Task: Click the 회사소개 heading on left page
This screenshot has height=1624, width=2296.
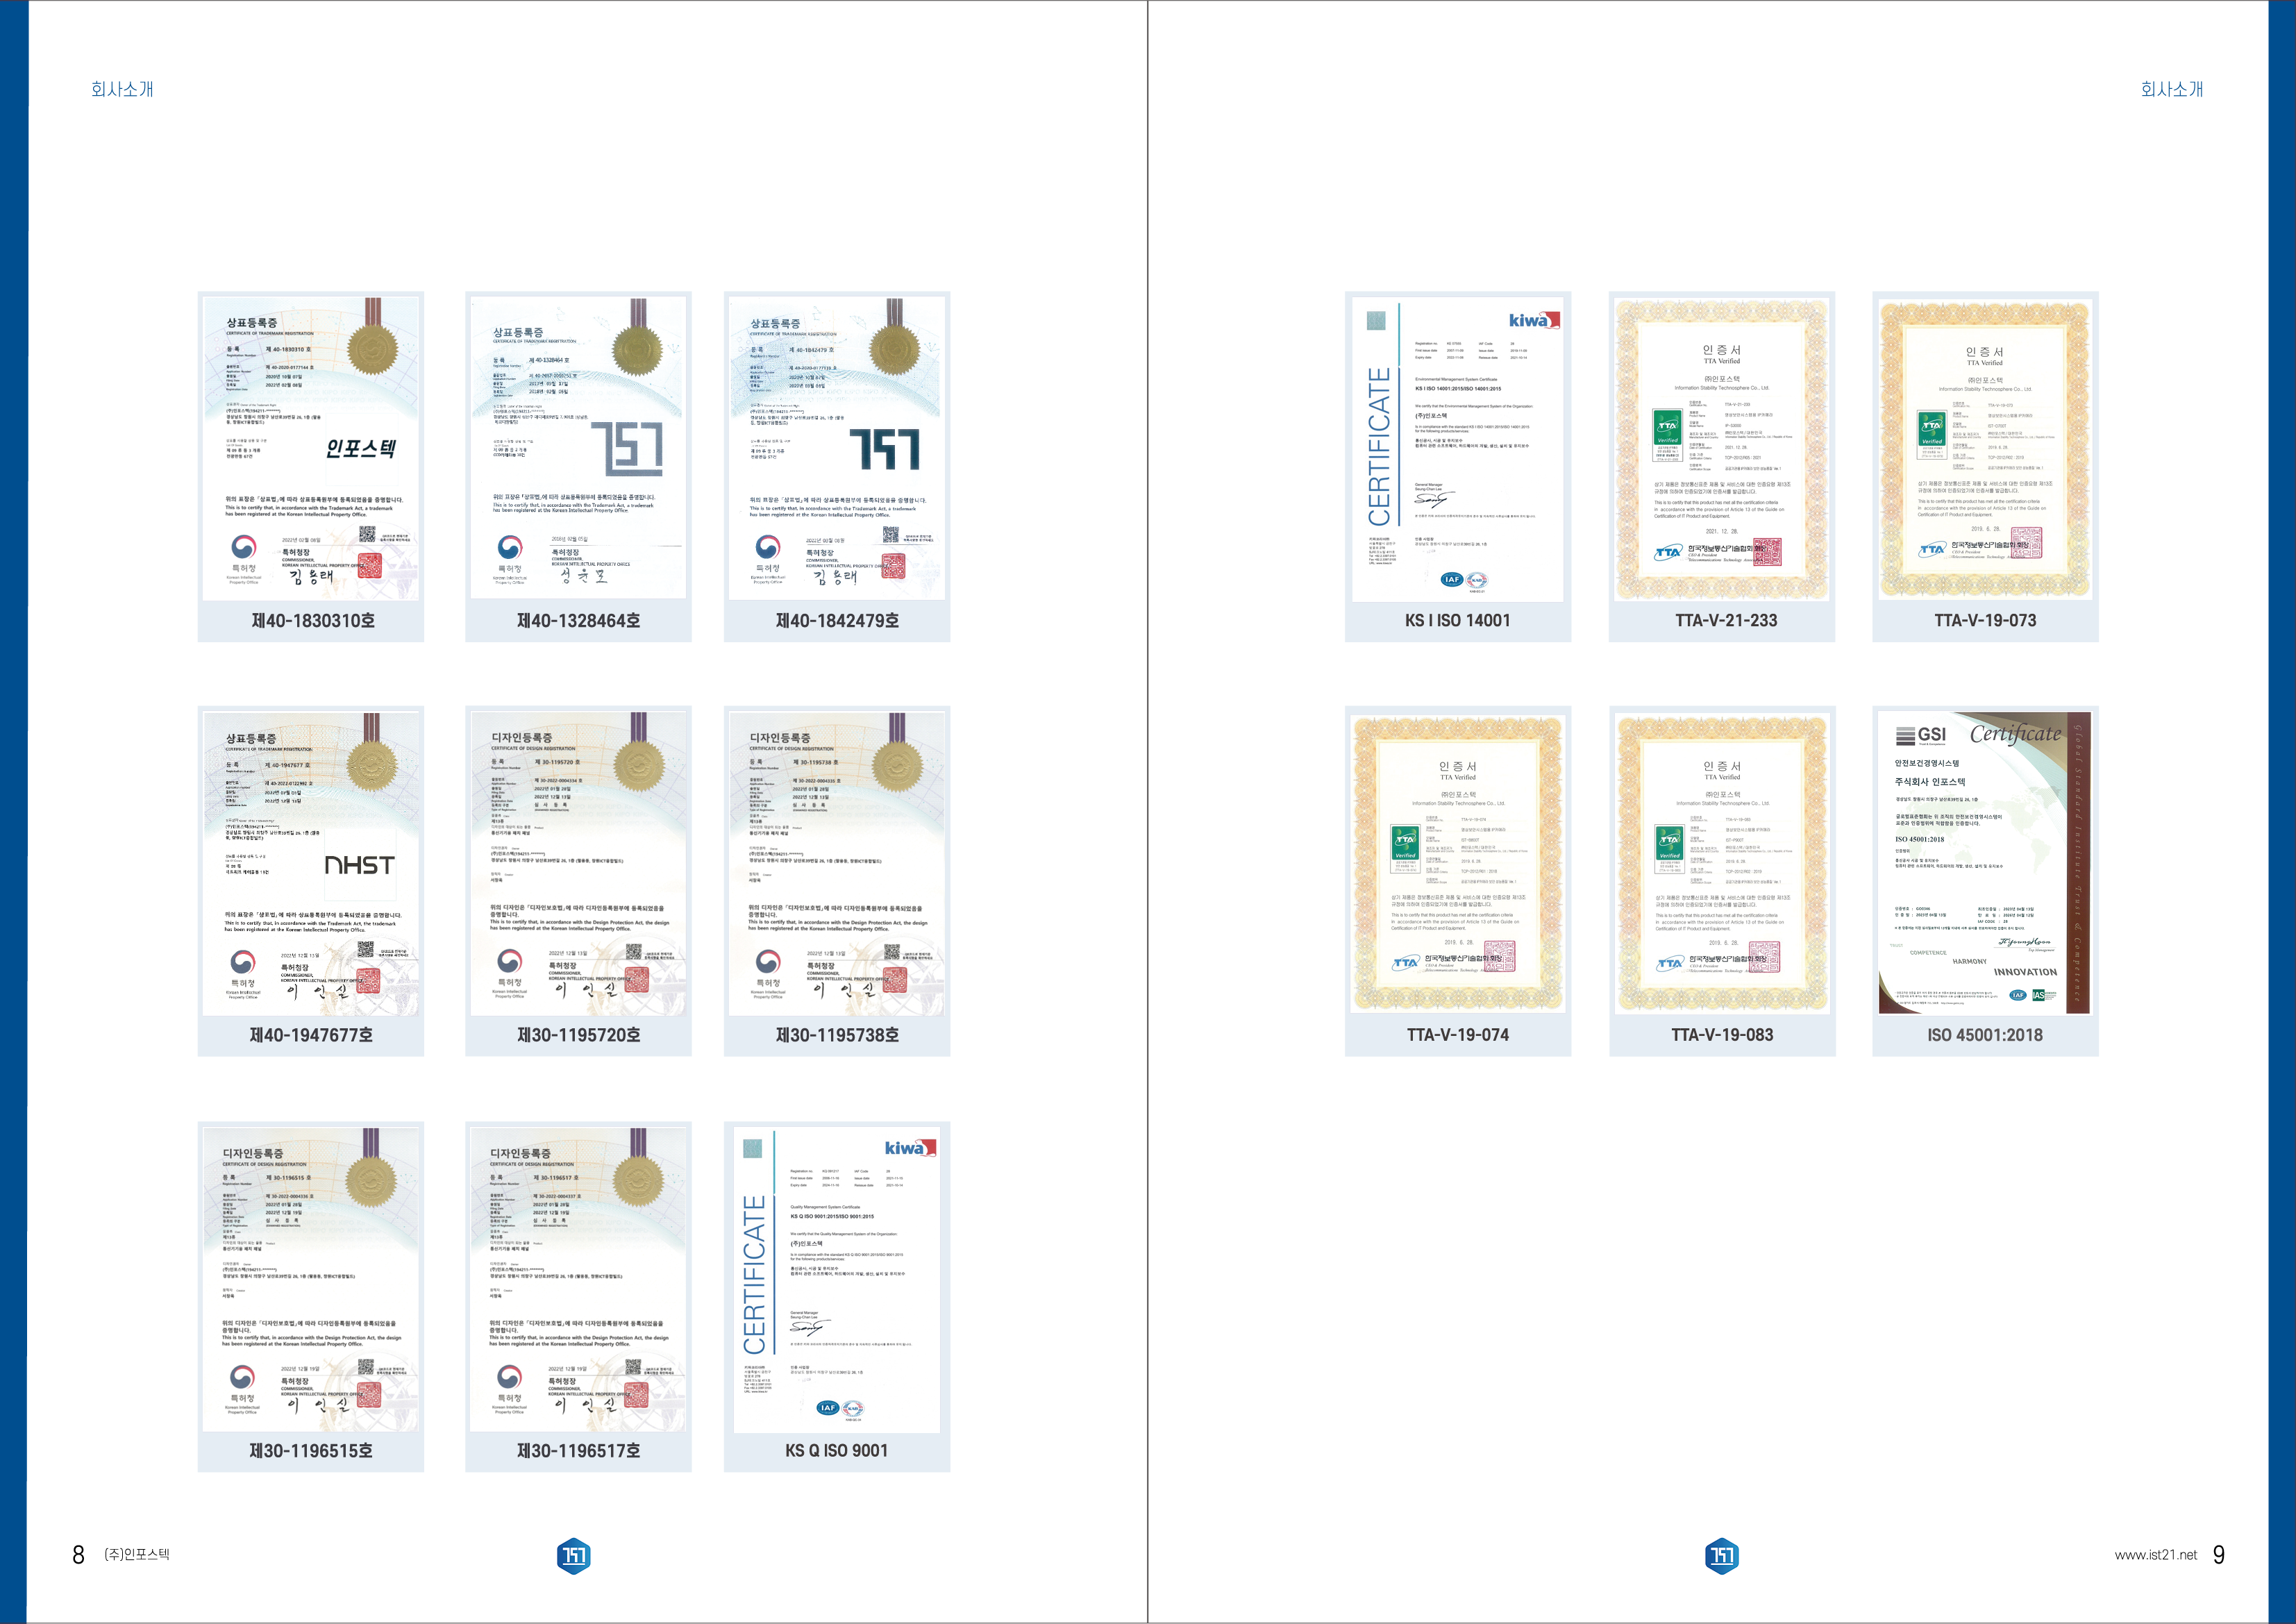Action: [x=122, y=89]
